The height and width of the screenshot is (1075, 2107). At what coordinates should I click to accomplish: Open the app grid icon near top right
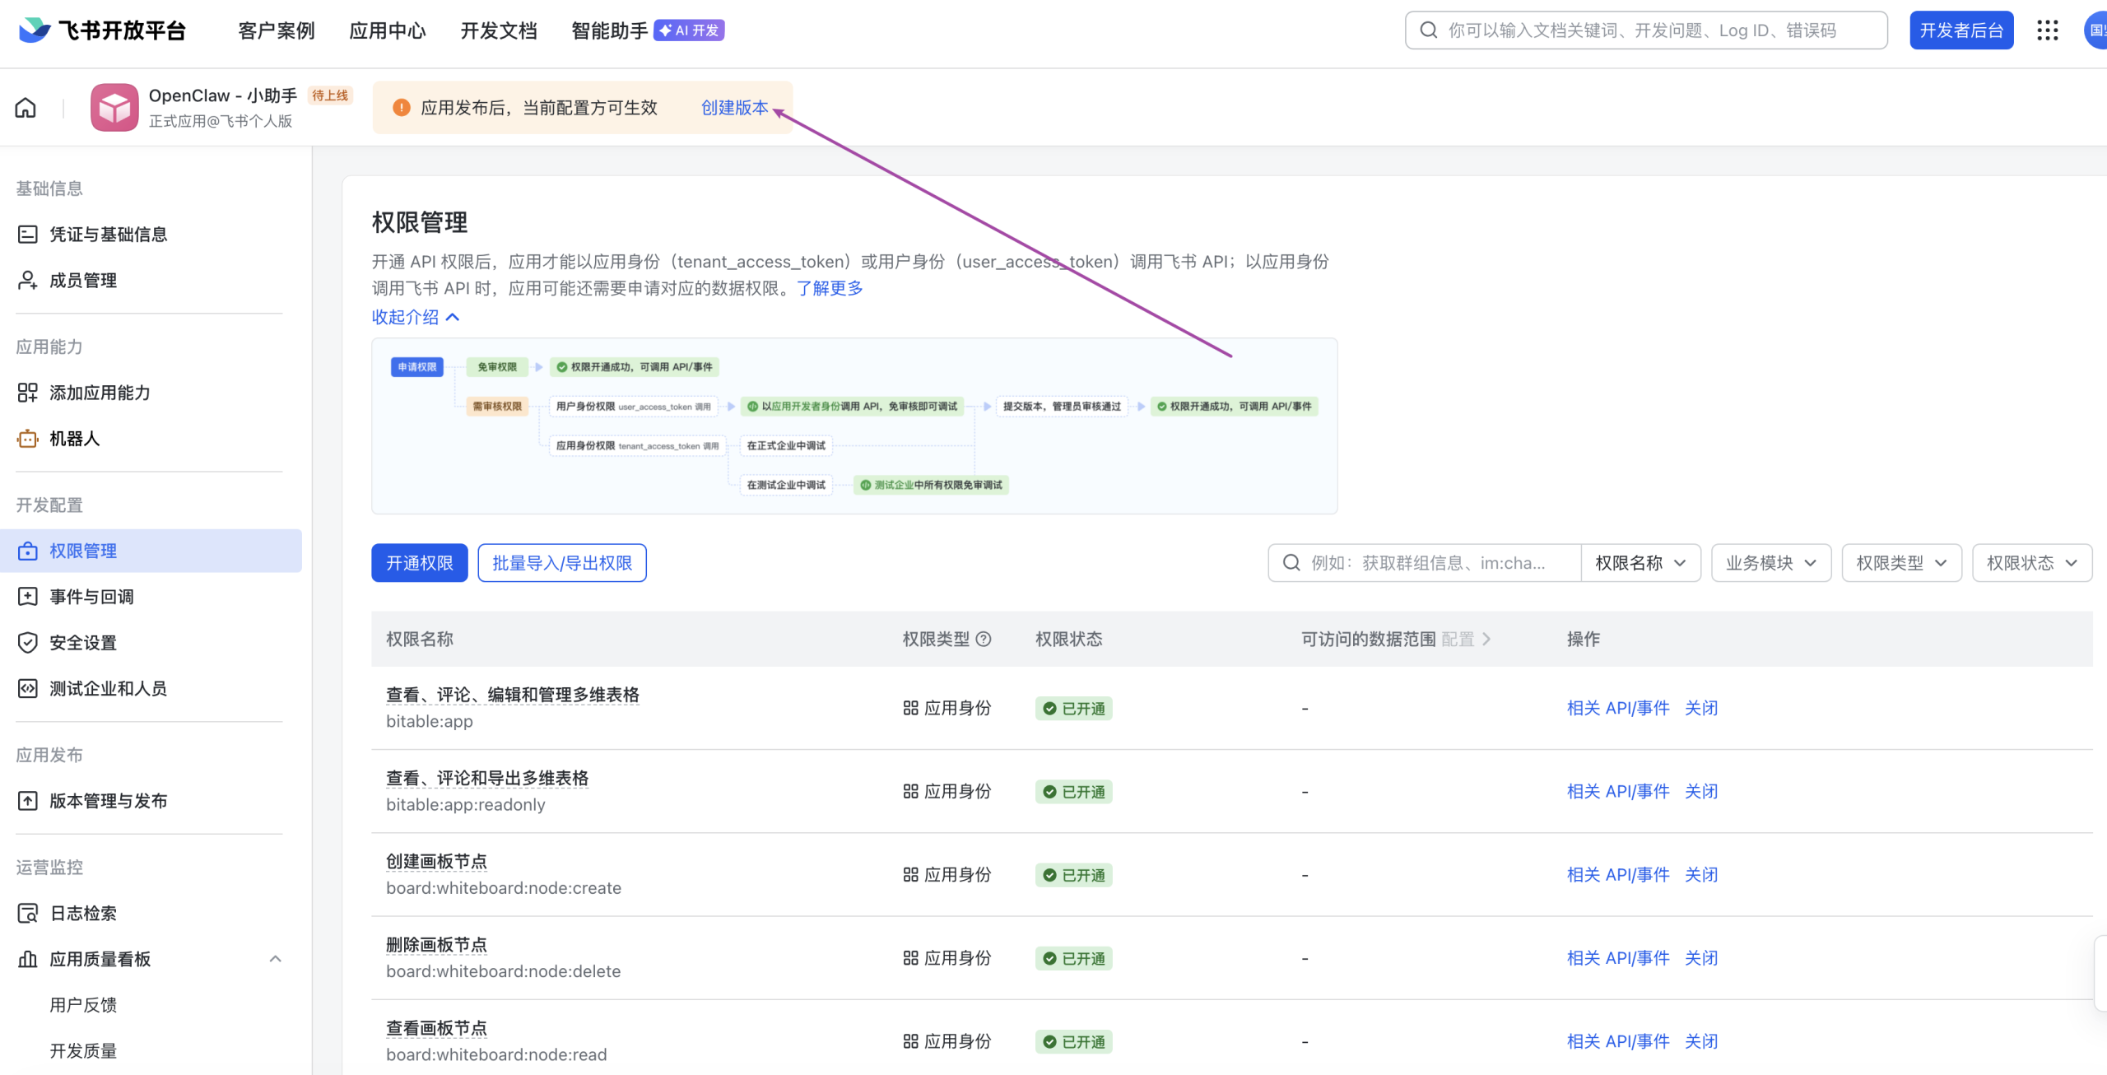pos(2048,30)
